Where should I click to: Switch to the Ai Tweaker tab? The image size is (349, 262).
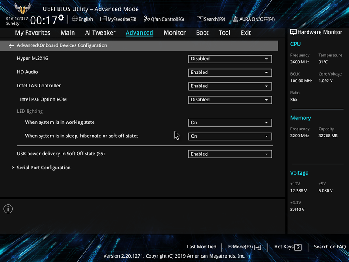coord(100,33)
